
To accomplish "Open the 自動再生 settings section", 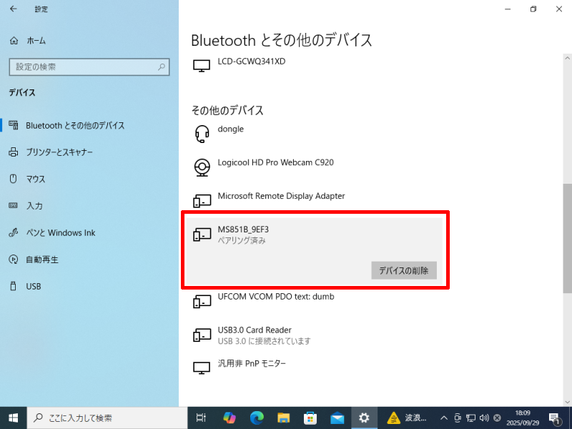I will coord(41,260).
